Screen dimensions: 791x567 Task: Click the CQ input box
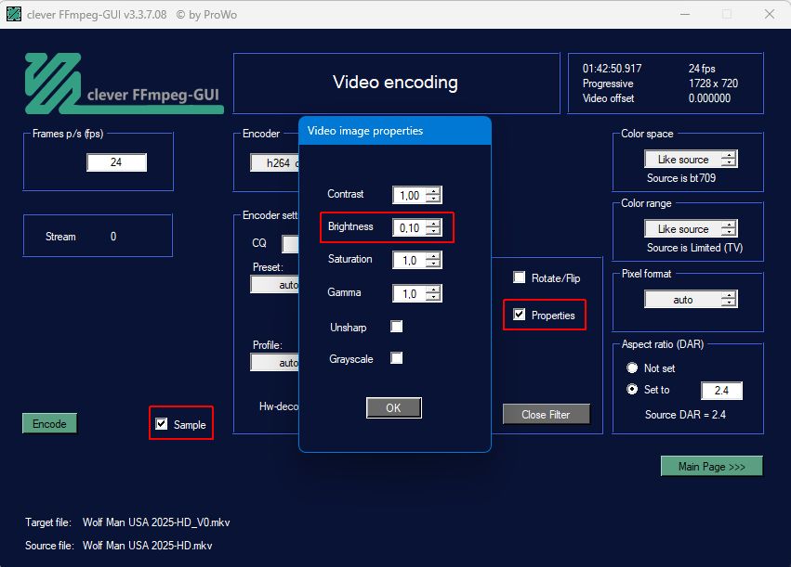pos(291,244)
